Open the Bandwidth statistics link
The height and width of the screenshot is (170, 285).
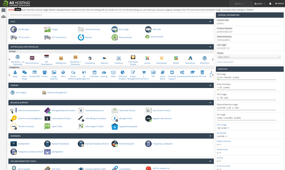coord(221,133)
